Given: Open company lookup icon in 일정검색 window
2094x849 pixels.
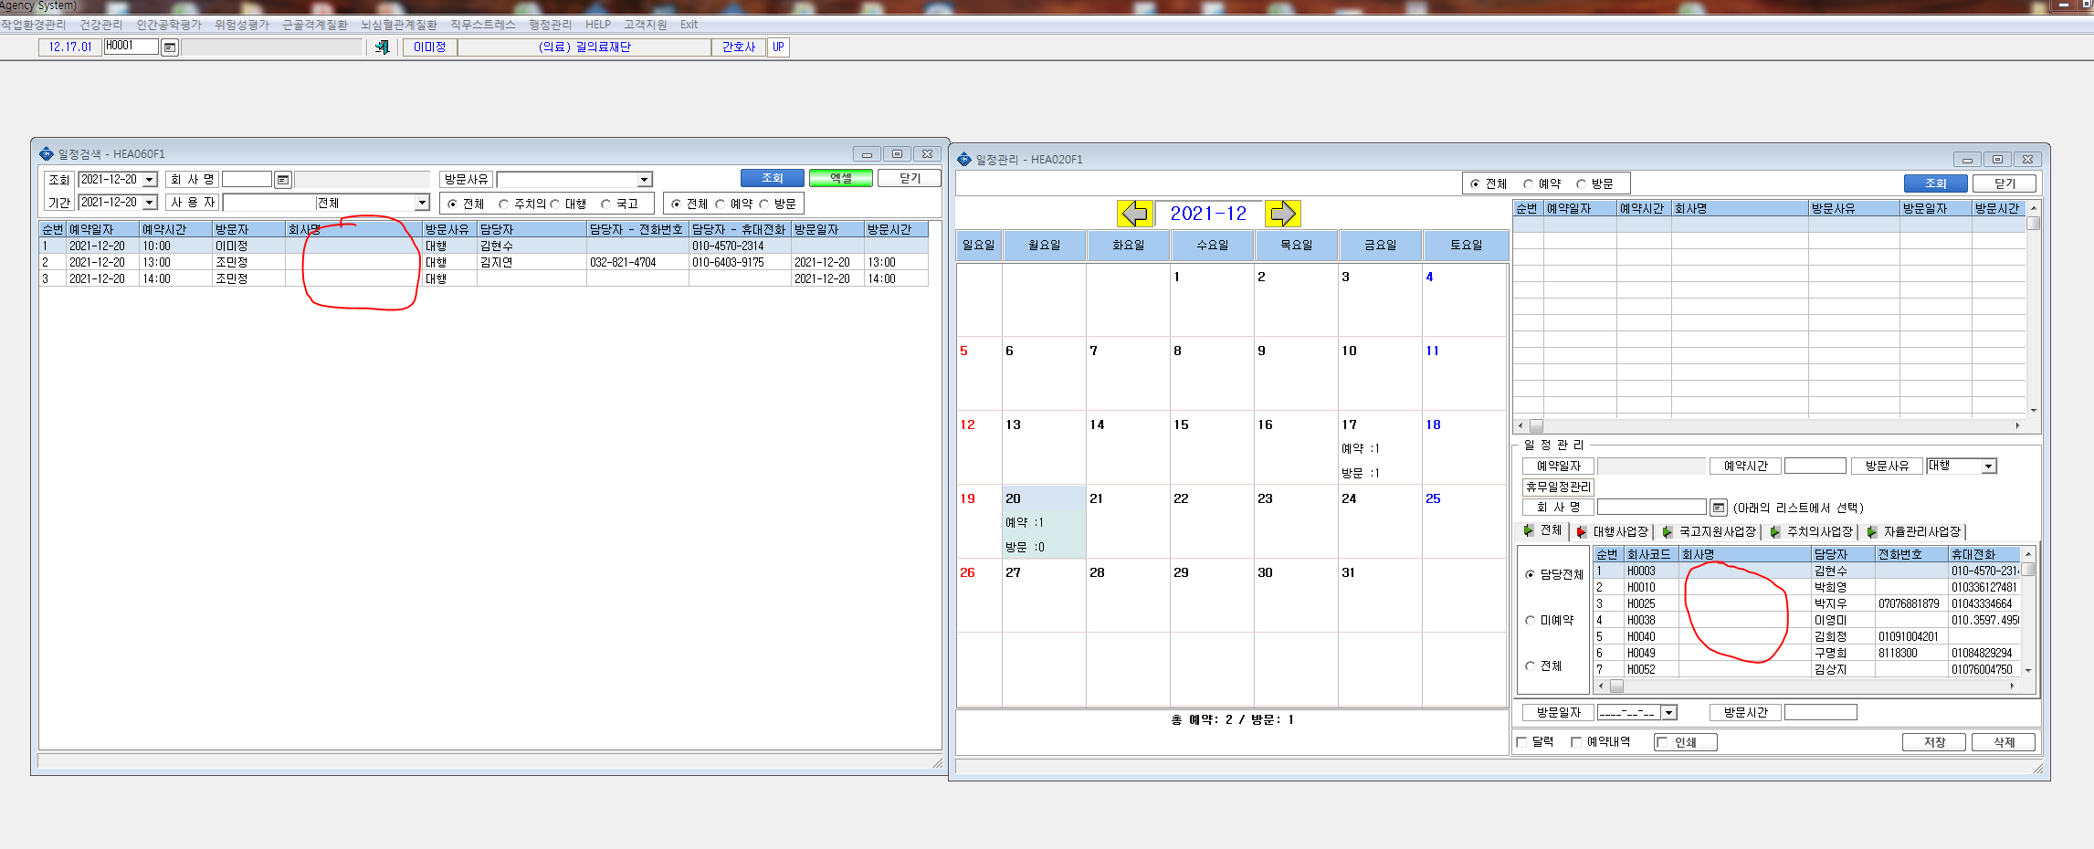Looking at the screenshot, I should click(283, 180).
